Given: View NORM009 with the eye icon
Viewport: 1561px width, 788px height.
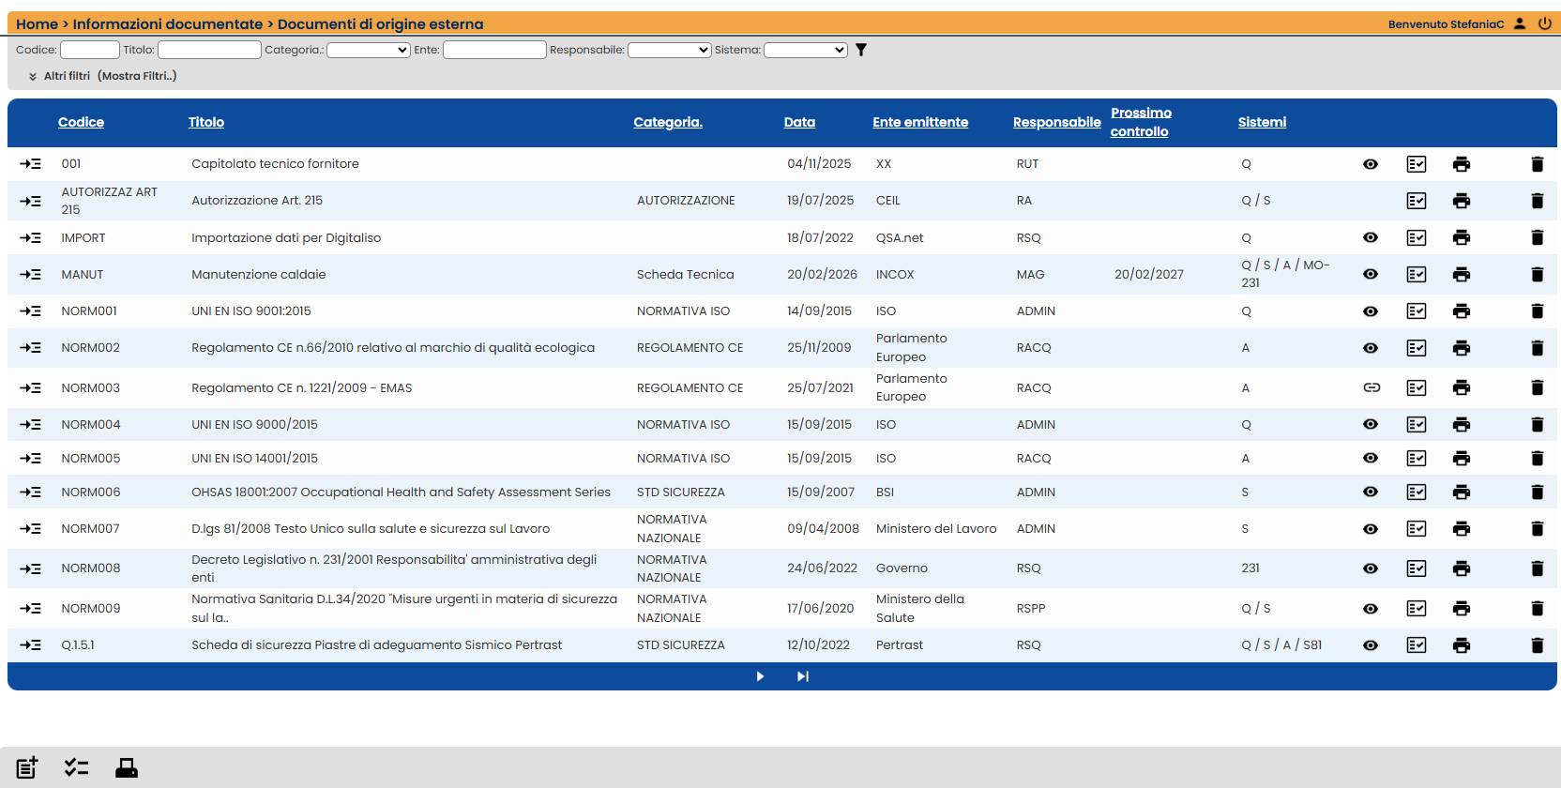Looking at the screenshot, I should click(1371, 609).
